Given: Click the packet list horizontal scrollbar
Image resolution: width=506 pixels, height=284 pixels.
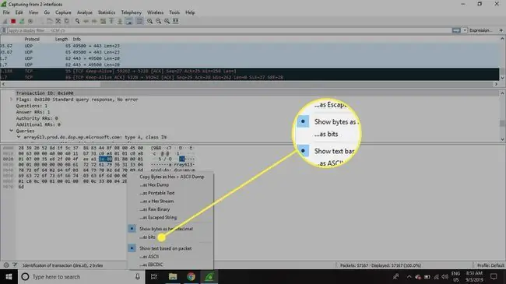Looking at the screenshot, I should click(249, 84).
